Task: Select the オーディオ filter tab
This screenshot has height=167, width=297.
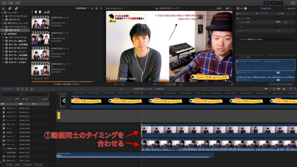Action: (27, 165)
